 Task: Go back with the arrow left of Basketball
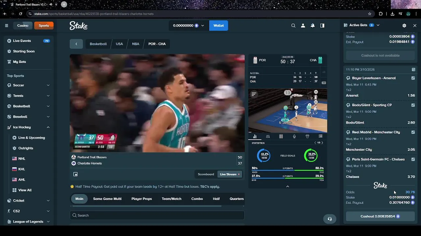tap(76, 44)
